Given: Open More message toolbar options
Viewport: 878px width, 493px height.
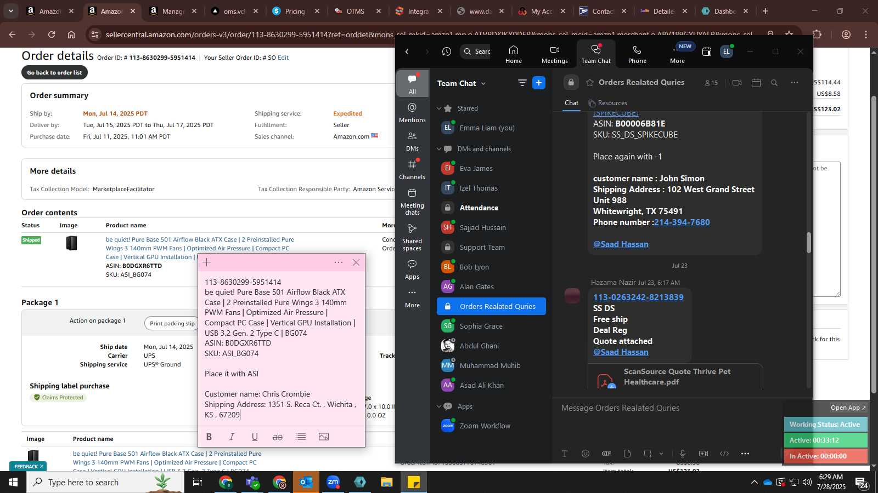Looking at the screenshot, I should [x=745, y=454].
